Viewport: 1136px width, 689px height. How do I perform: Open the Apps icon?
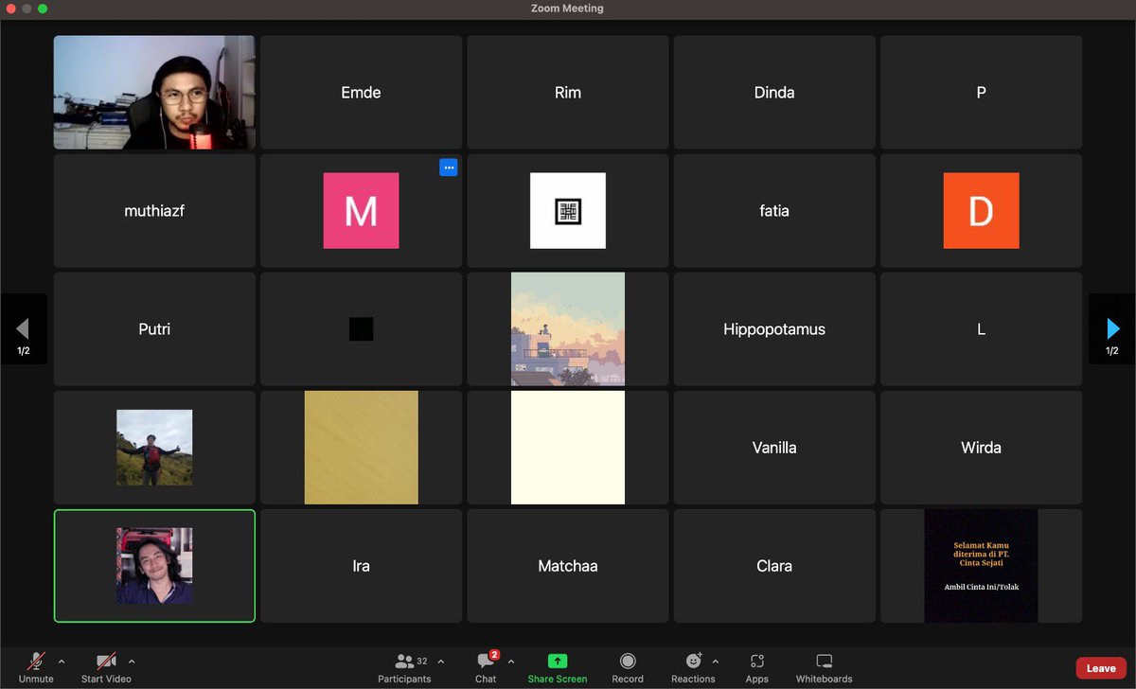point(756,662)
